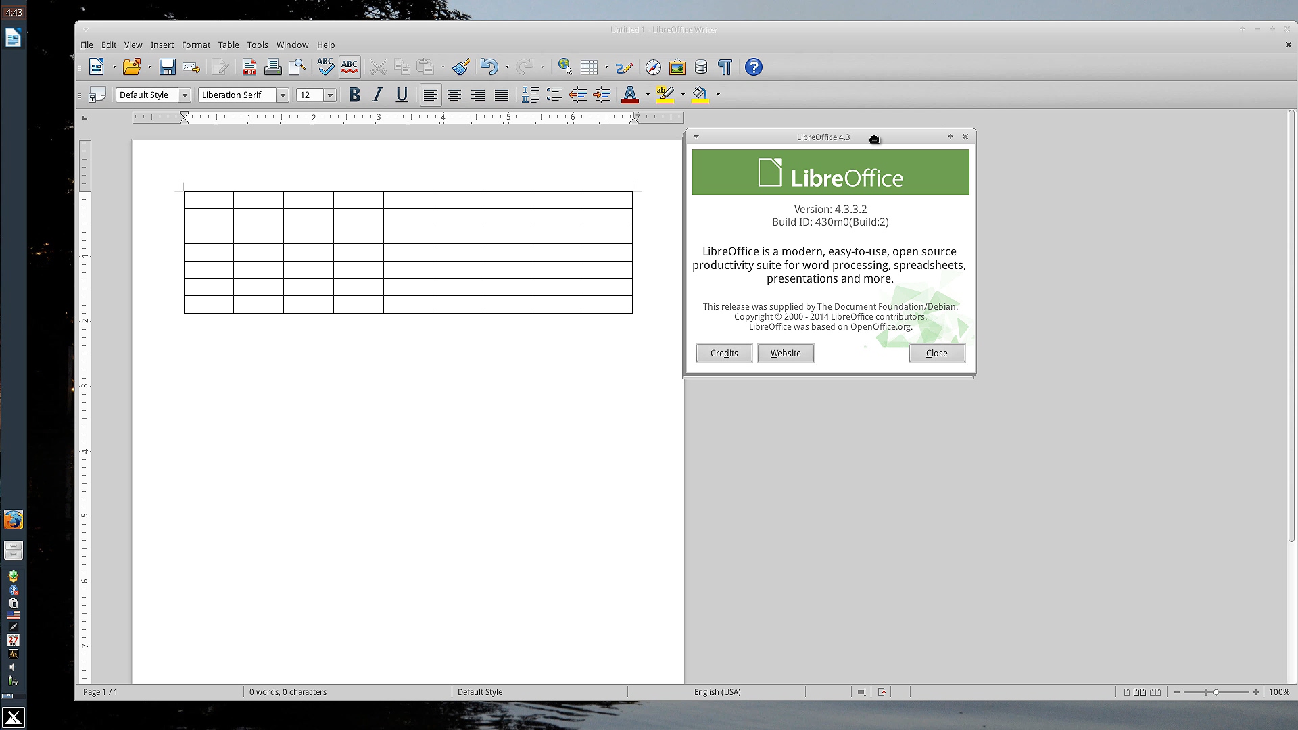Open LibreOffice Help question mark icon
The image size is (1298, 730).
tap(754, 67)
